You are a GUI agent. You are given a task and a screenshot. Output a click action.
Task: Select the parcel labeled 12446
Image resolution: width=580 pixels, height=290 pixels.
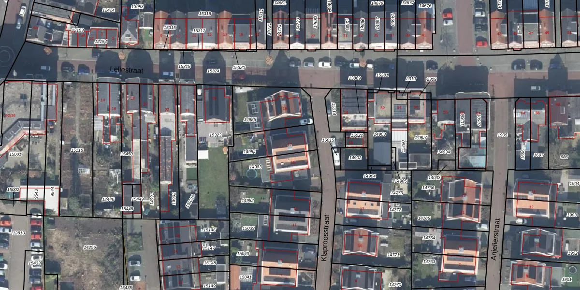(108, 199)
